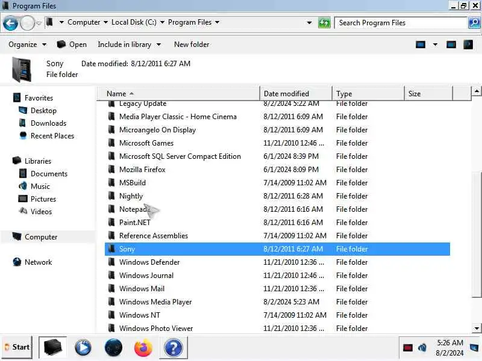Open the recent pages dropdown arrow

pyautogui.click(x=39, y=23)
